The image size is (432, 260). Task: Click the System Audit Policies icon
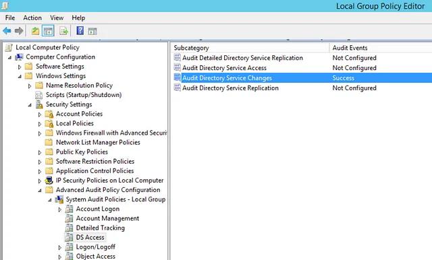tap(59, 199)
